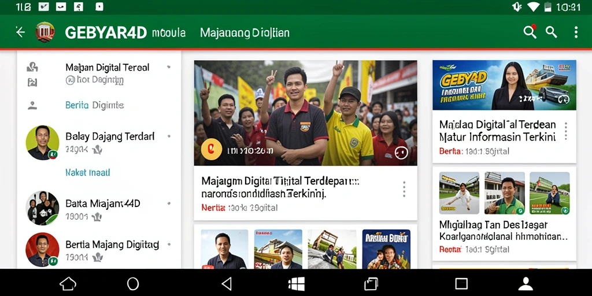Expand the Balay Dajang Terdarl row arrow
592x296 pixels.
(x=169, y=136)
